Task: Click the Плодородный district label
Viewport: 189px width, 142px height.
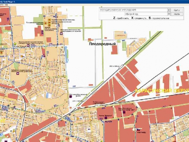Action: (x=102, y=43)
